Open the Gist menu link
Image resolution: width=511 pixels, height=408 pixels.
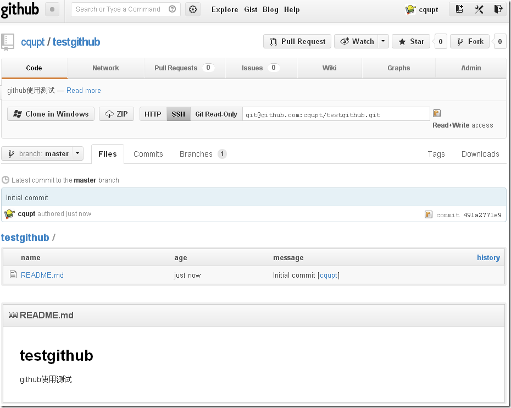(x=251, y=9)
